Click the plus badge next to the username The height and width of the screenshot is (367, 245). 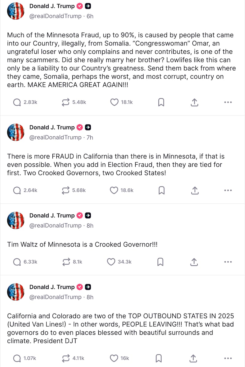(x=88, y=6)
